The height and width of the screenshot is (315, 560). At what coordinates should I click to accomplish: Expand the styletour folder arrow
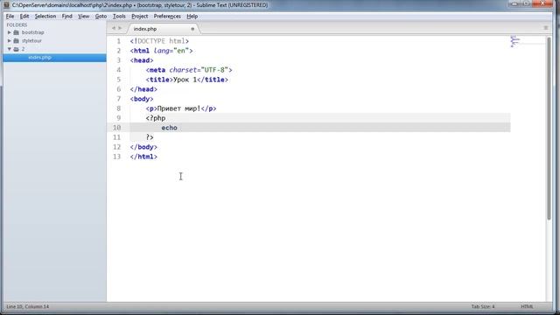[10, 41]
